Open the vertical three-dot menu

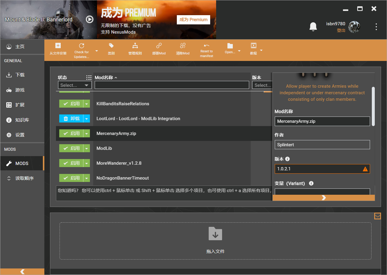pos(376,27)
